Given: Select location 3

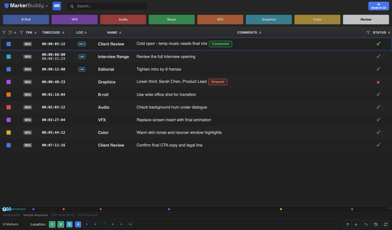Looking at the screenshot, I should coord(69,224).
